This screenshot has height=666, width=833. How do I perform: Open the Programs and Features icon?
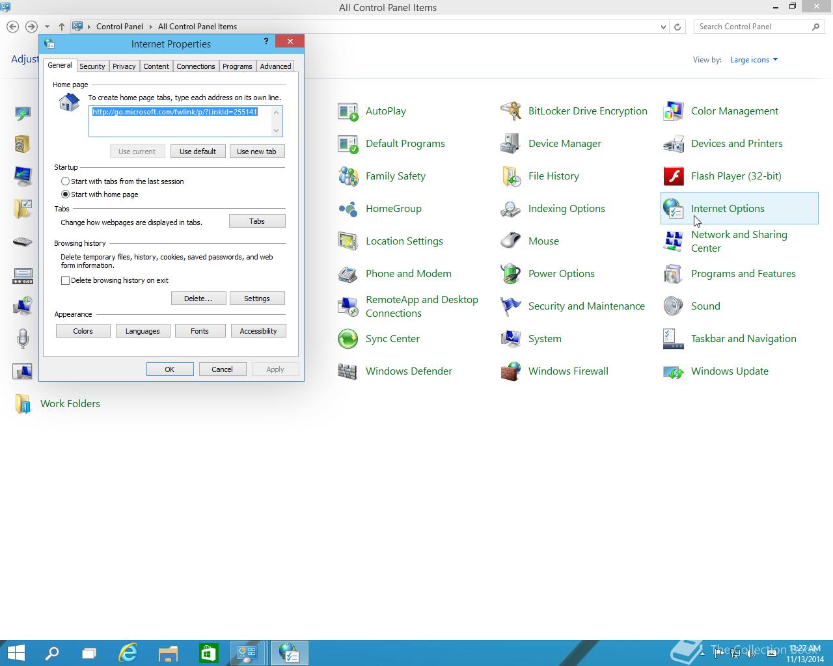674,274
